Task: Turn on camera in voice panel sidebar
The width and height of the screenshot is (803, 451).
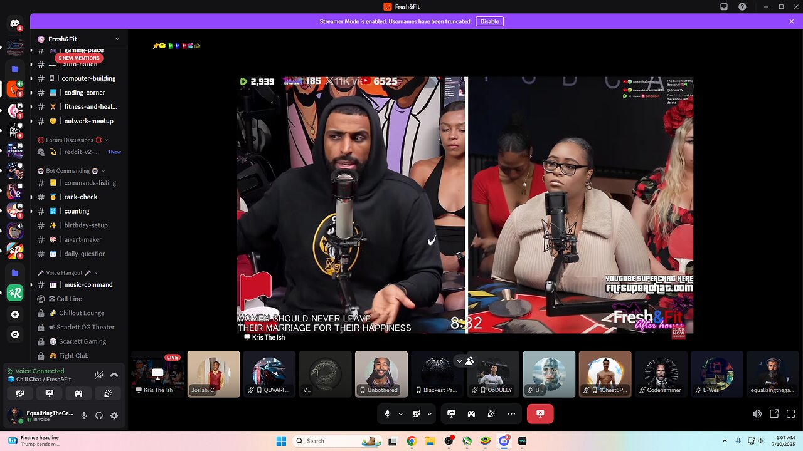Action: tap(20, 393)
